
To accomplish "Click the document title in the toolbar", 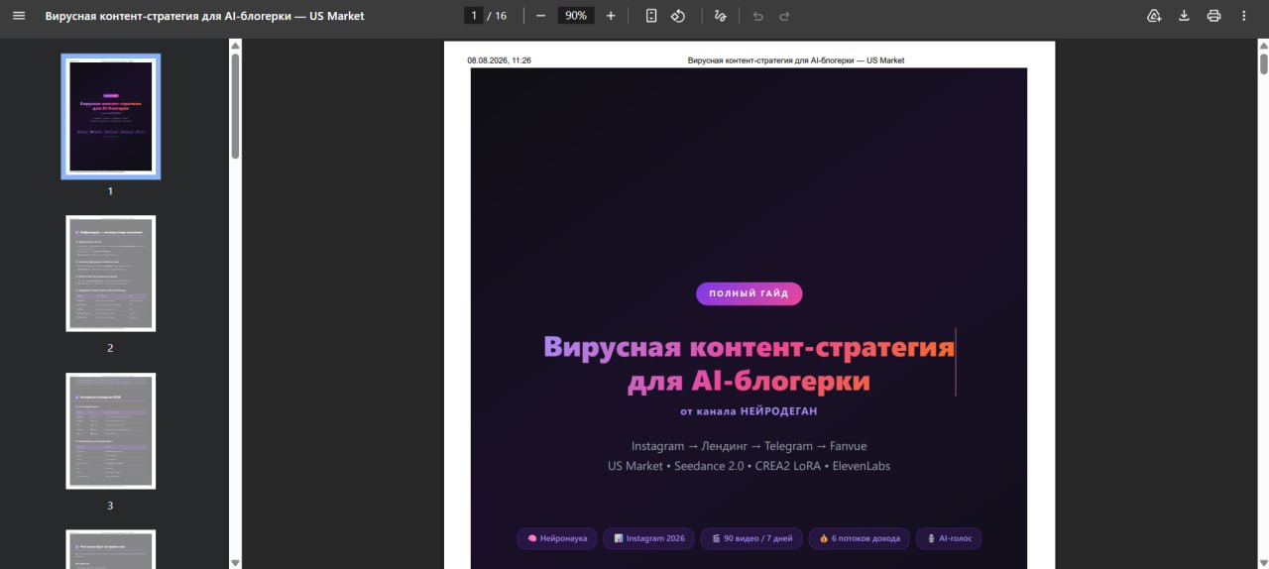I will (x=204, y=16).
